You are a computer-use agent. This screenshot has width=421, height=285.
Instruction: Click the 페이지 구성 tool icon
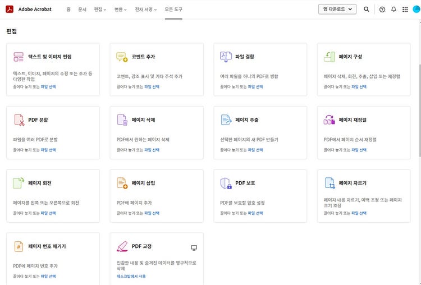330,57
